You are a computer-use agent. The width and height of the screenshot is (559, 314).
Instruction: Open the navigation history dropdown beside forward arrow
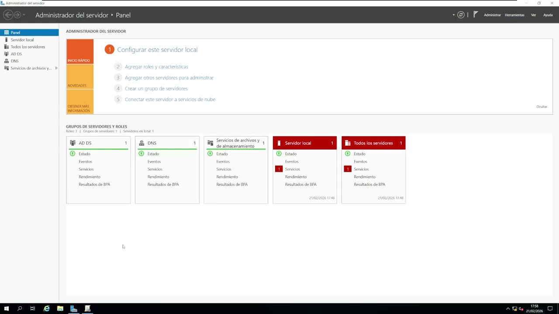coord(24,15)
